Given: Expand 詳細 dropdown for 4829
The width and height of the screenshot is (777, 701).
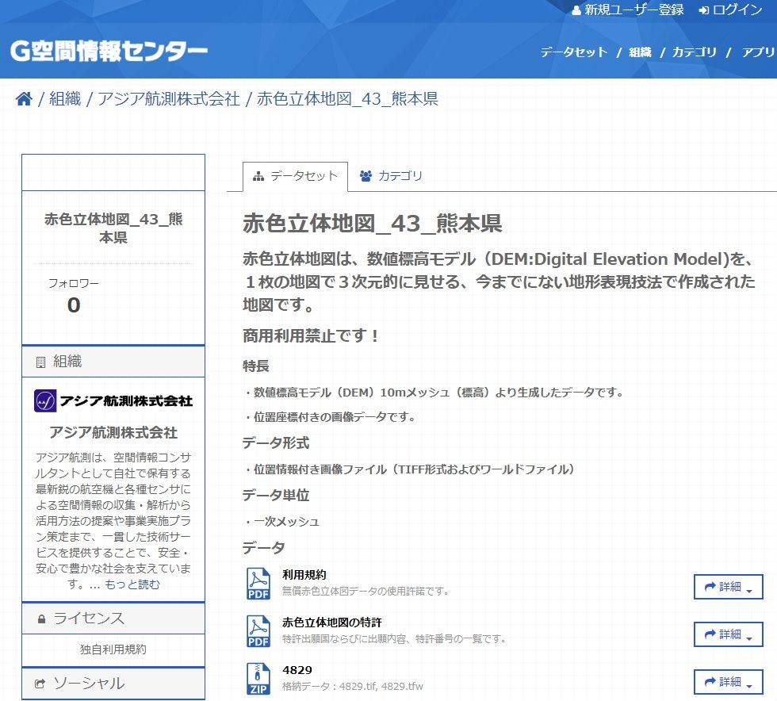Looking at the screenshot, I should pos(728,682).
